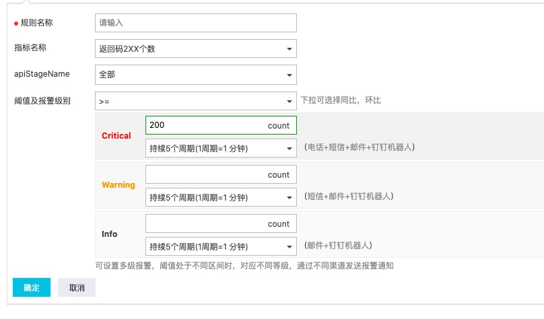Click the (邮件+钉钉机器人) text
Image resolution: width=544 pixels, height=319 pixels.
338,246
